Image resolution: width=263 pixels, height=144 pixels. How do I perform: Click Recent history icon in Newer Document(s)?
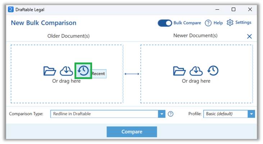coord(213,71)
